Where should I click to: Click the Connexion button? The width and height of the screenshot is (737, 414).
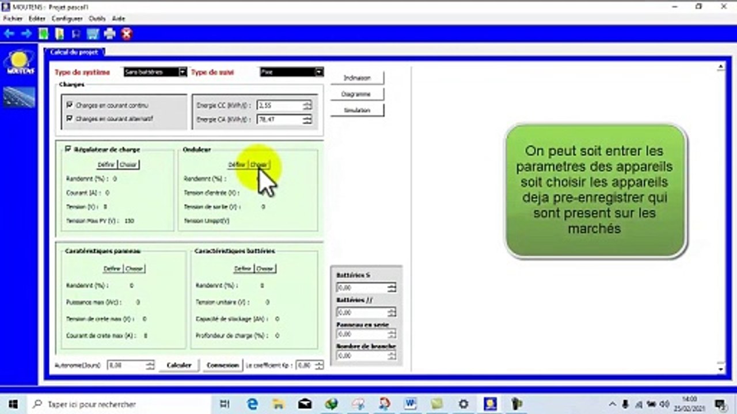[x=223, y=365]
